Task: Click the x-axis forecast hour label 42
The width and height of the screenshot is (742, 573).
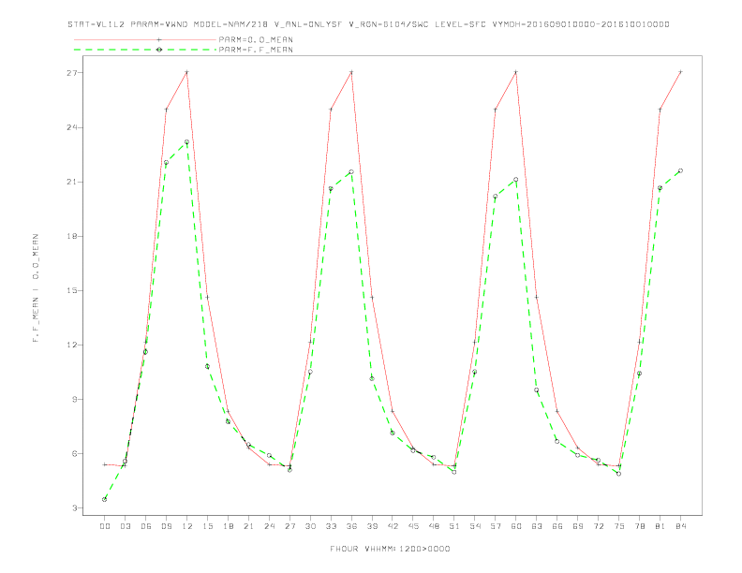Action: coord(393,526)
